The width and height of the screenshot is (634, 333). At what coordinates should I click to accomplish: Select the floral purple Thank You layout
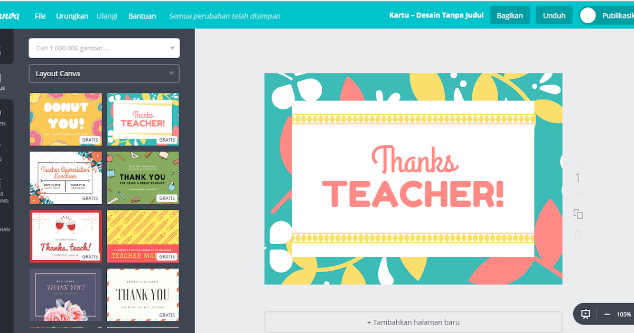coord(66,294)
